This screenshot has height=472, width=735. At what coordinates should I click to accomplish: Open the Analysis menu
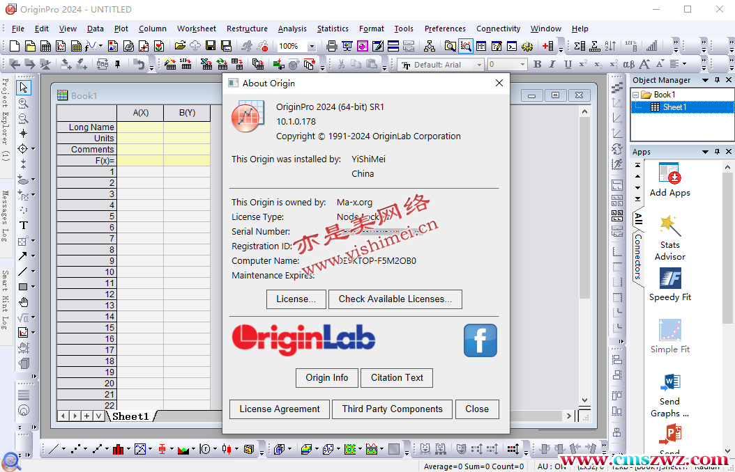click(292, 29)
